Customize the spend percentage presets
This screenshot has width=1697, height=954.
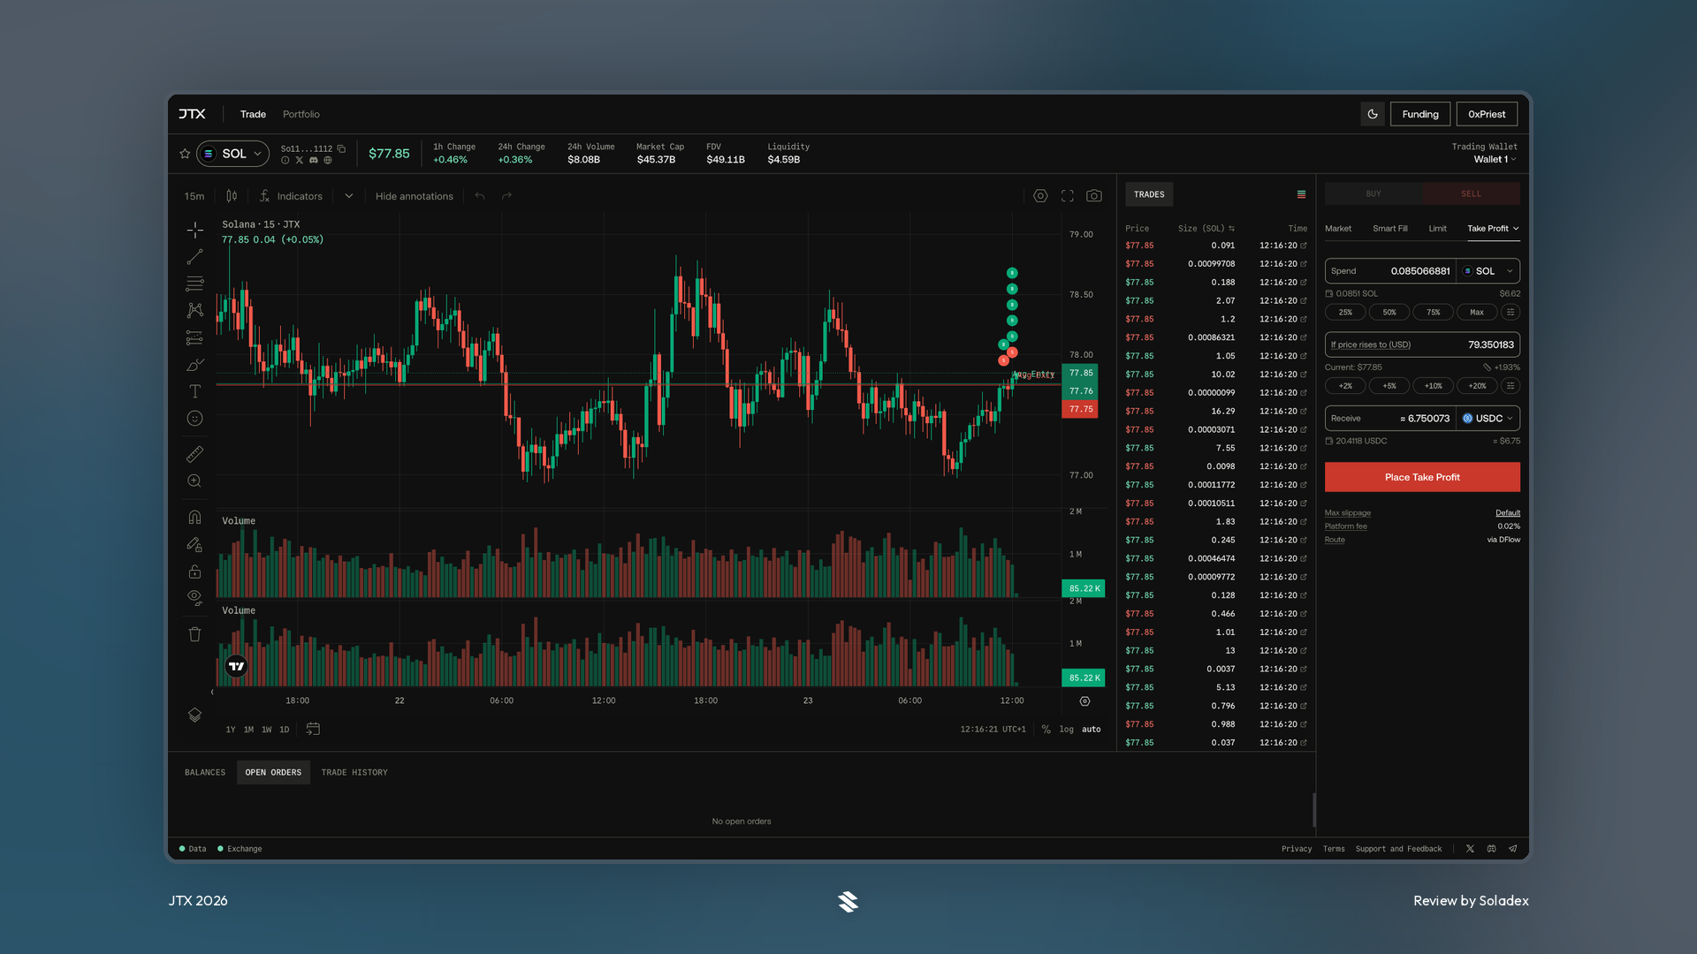click(1511, 313)
